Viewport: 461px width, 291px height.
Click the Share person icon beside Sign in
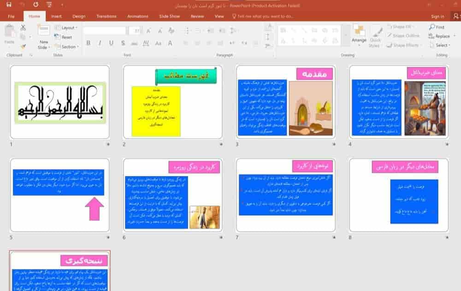pos(456,16)
